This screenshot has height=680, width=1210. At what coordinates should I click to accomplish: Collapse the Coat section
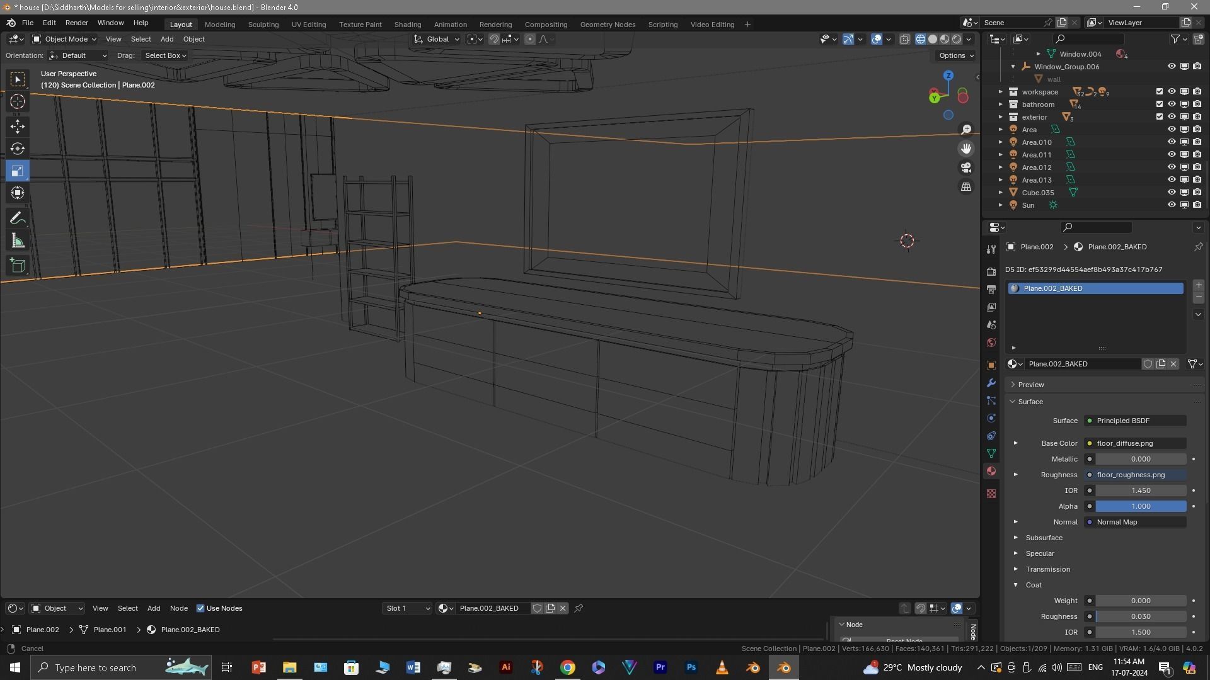coord(1015,585)
